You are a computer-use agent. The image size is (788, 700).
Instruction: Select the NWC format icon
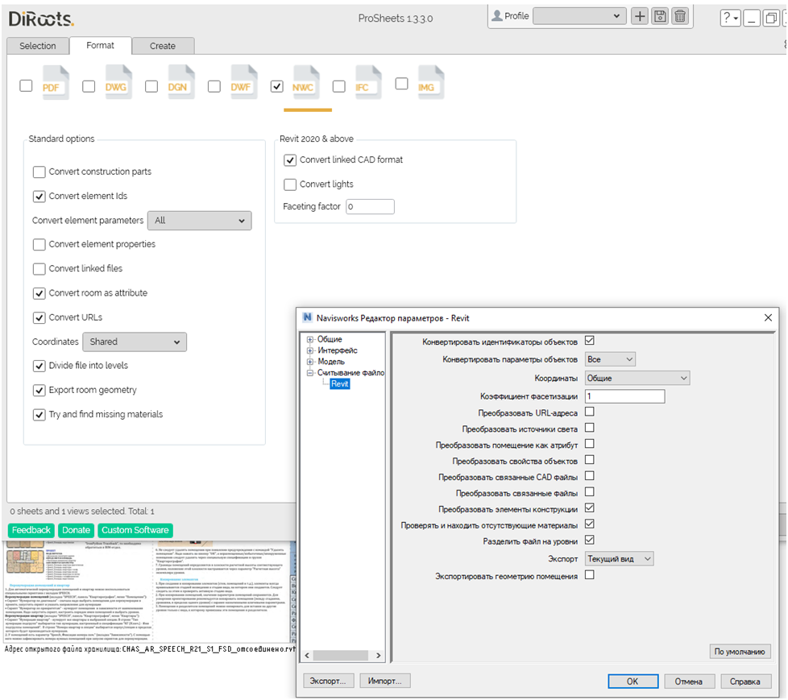click(x=303, y=85)
